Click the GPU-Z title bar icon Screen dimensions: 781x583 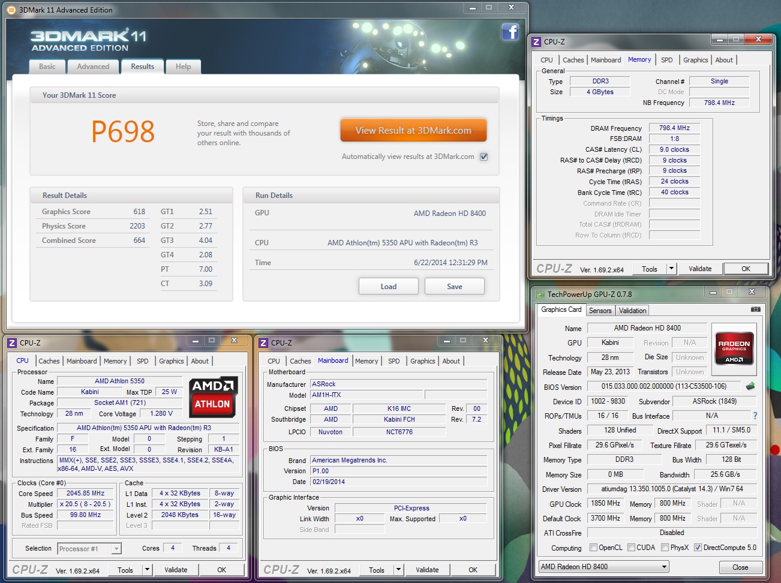click(x=540, y=294)
